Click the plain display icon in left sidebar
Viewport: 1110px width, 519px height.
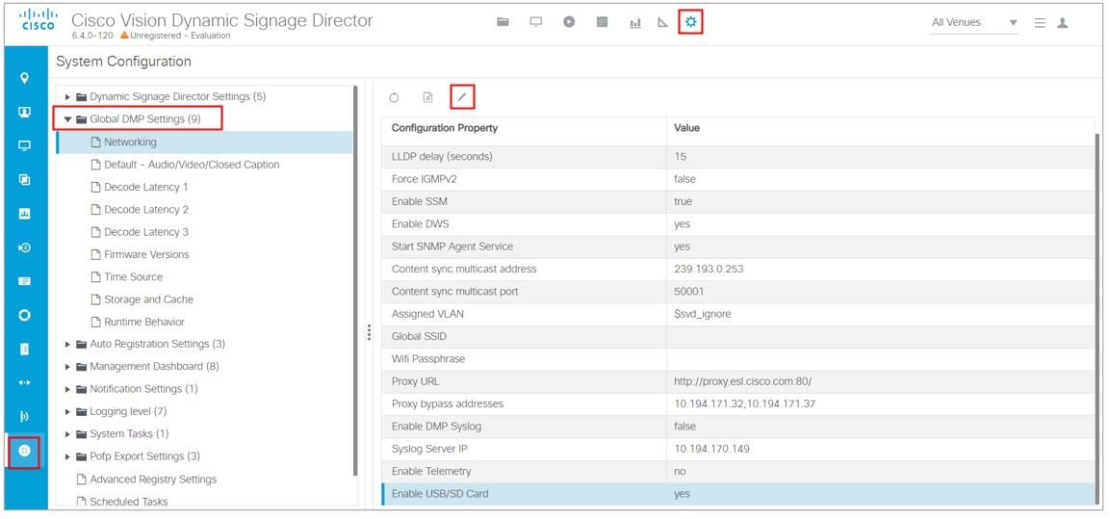[x=25, y=145]
